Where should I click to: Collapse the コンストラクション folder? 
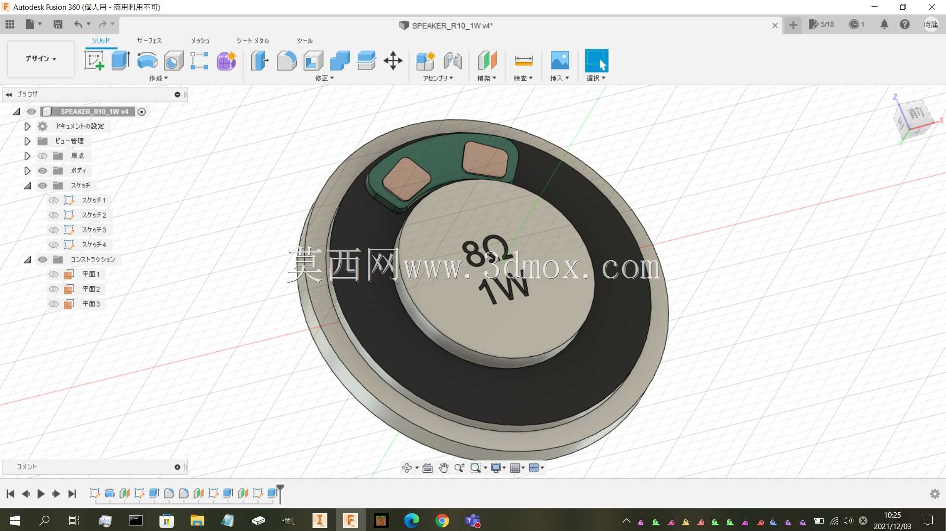click(27, 260)
